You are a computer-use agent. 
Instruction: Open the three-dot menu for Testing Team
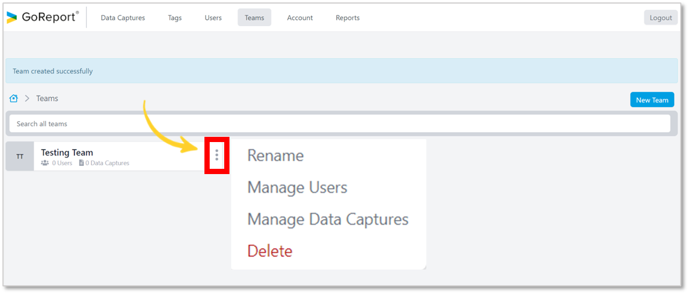pos(217,155)
